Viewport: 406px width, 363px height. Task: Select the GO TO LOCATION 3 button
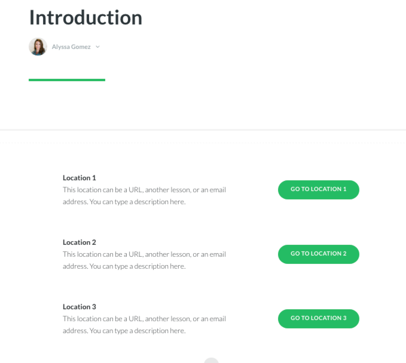(x=319, y=319)
